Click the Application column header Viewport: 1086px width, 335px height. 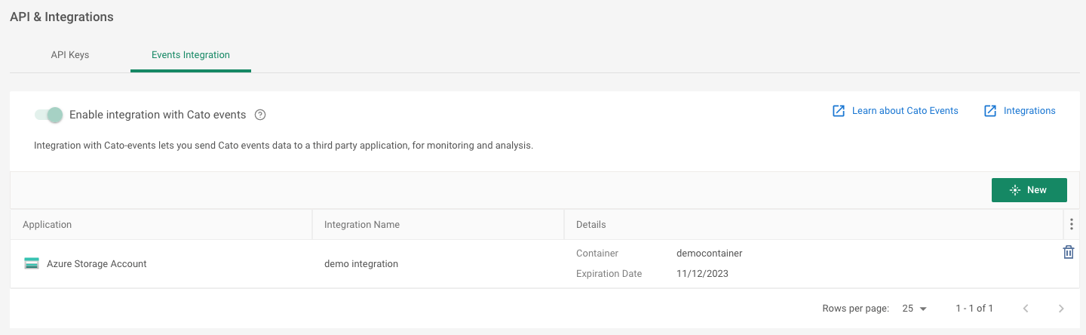tap(48, 225)
